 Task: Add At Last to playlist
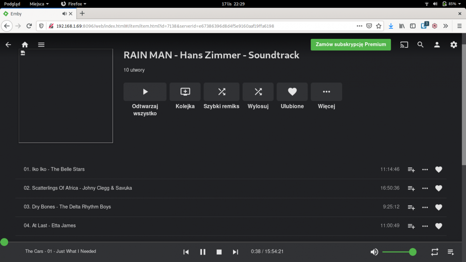(x=411, y=226)
